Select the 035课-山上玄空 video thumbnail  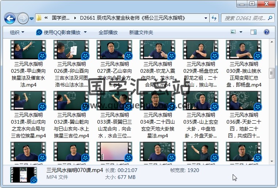coord(201,101)
